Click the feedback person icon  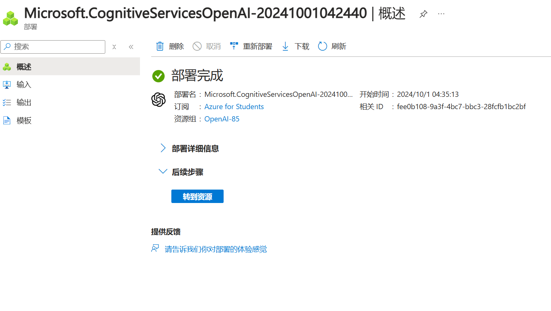(x=155, y=248)
